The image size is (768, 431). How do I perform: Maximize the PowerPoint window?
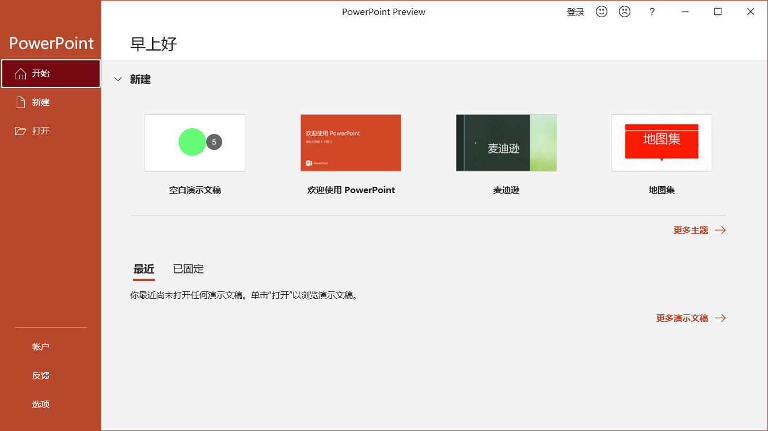pos(718,11)
